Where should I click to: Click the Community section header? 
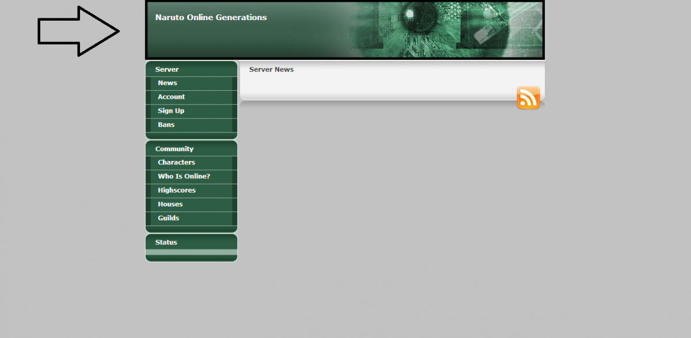click(174, 149)
